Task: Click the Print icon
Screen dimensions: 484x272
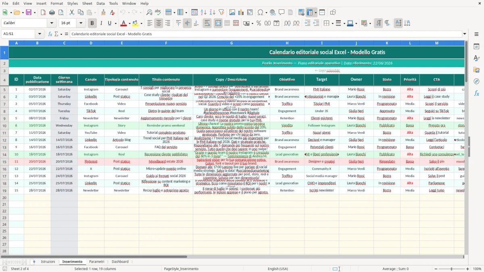Action: coord(52,12)
